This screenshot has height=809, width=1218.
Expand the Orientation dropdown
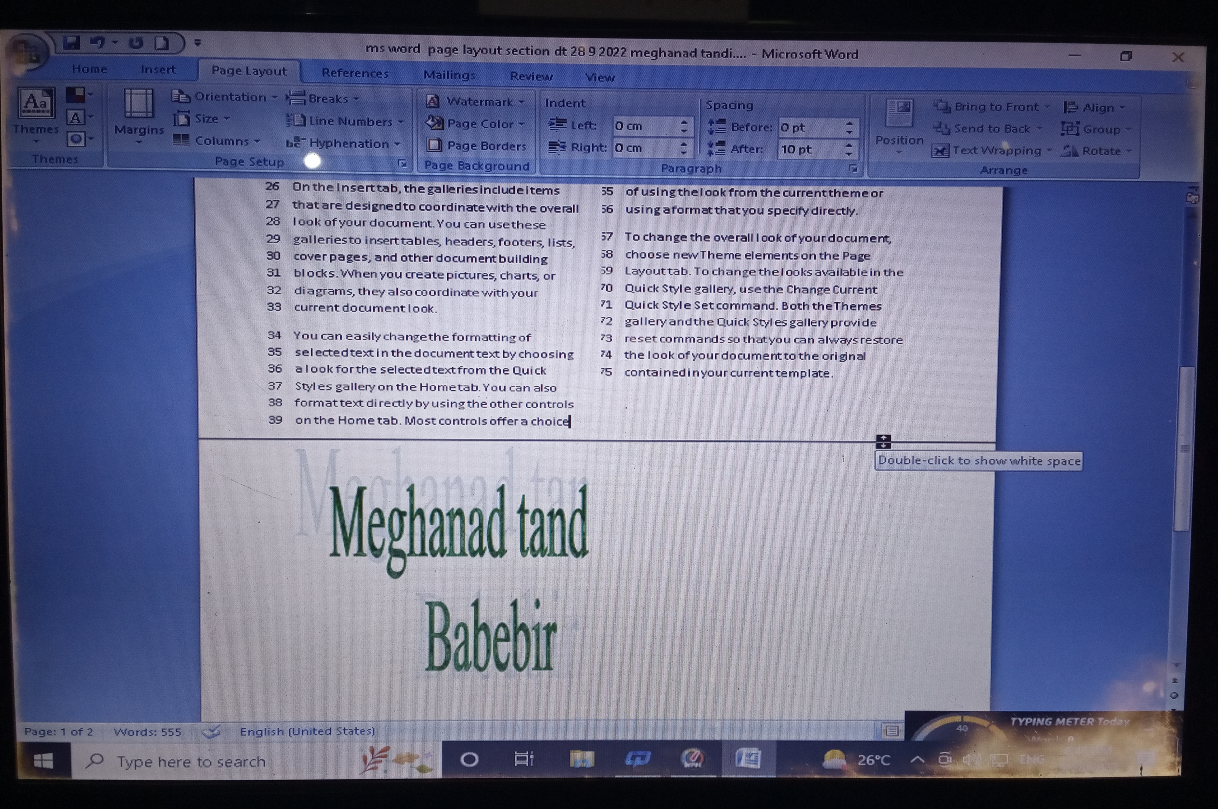coord(231,97)
